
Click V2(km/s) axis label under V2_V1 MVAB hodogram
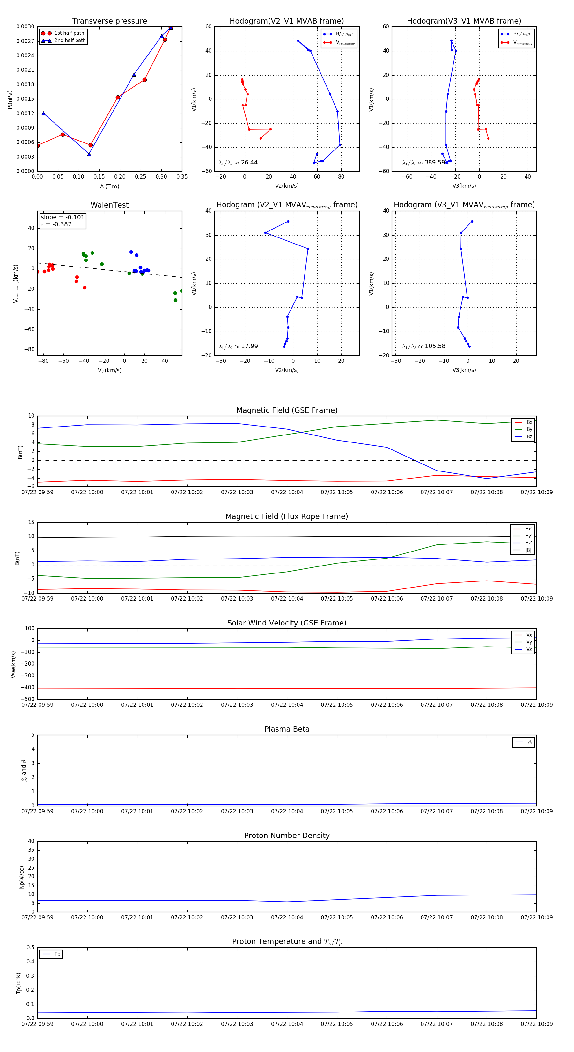click(x=287, y=186)
